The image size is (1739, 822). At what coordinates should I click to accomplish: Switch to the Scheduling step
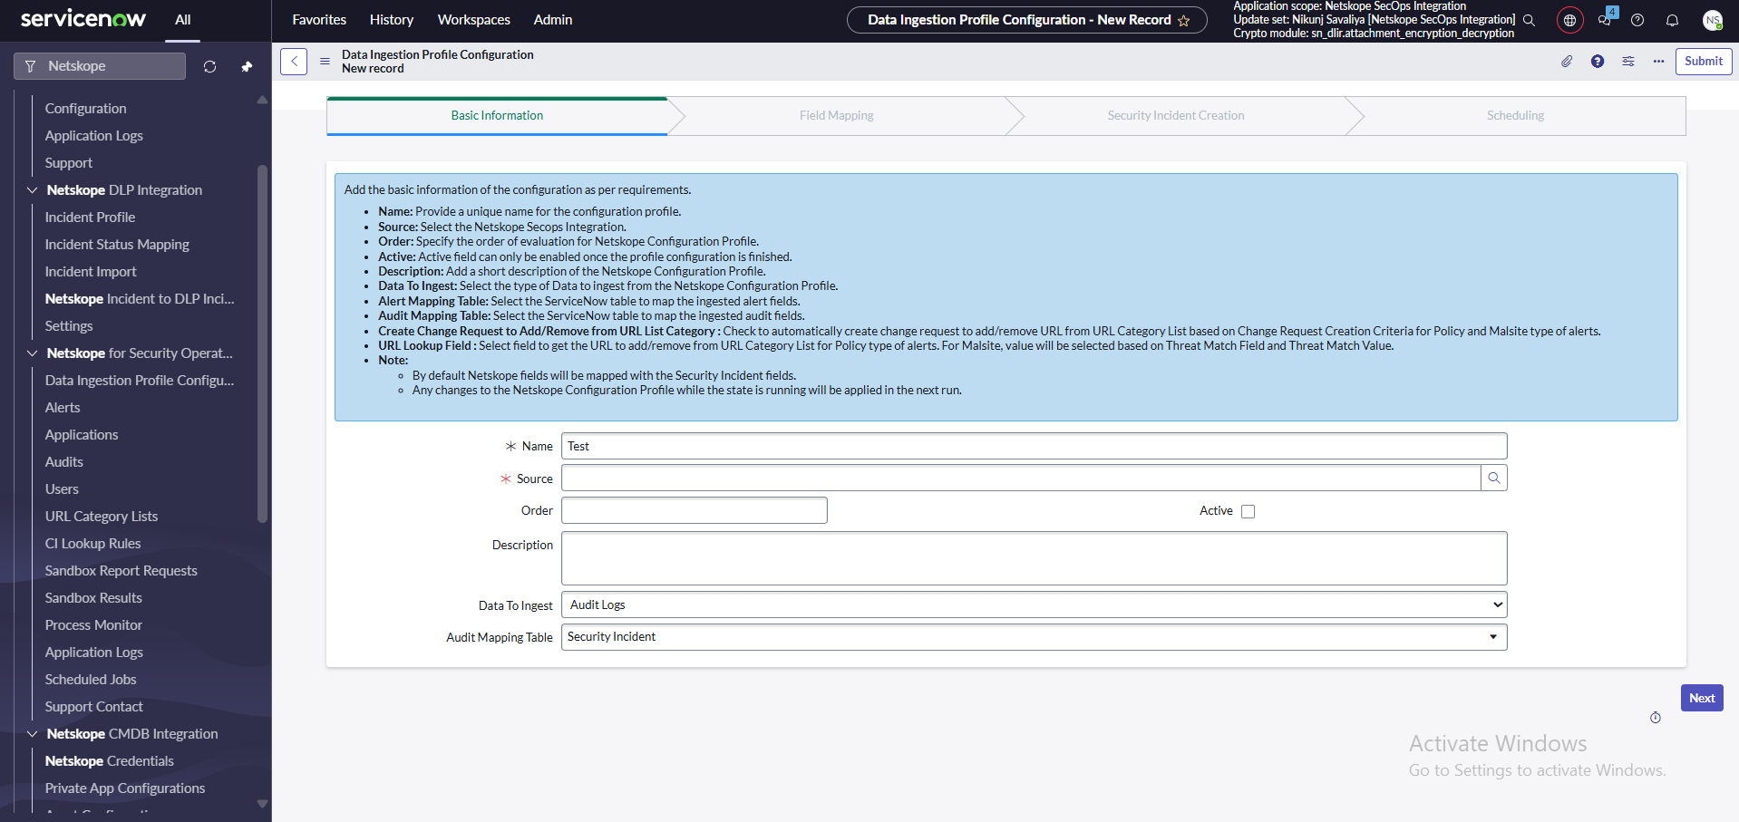[1516, 116]
